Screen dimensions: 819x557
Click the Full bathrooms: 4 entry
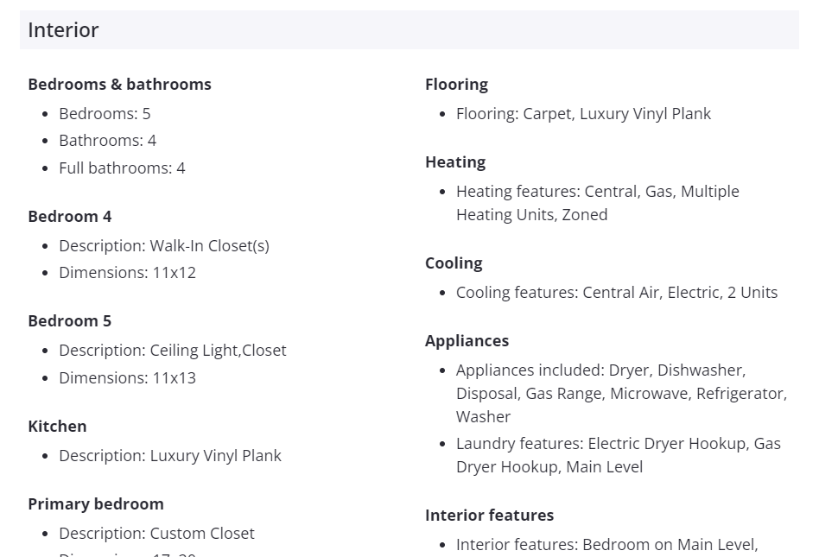click(122, 168)
